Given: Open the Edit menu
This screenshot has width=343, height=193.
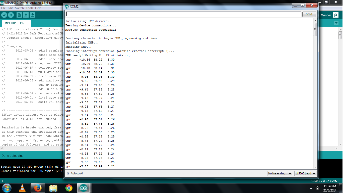Looking at the screenshot, I should [10, 8].
